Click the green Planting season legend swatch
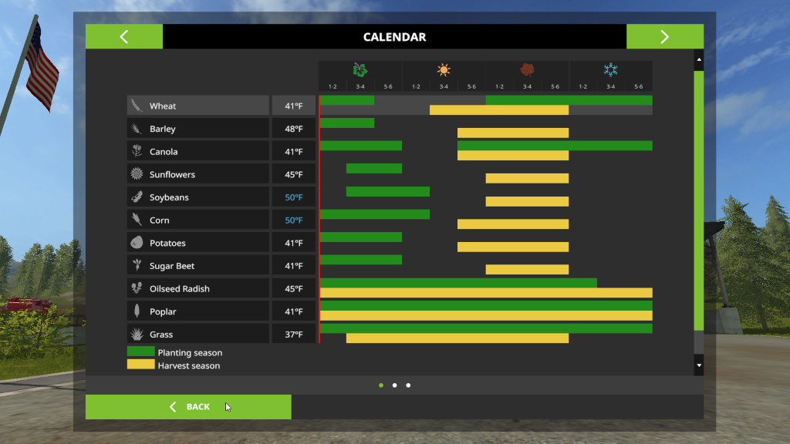The width and height of the screenshot is (790, 444). point(140,352)
